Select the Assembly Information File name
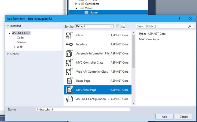The height and width of the screenshot is (122, 197). coord(93,54)
